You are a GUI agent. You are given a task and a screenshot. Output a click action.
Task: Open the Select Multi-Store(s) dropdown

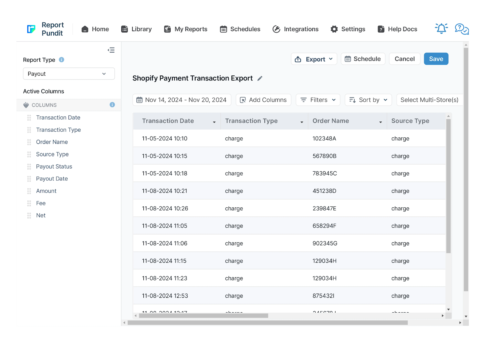point(430,100)
